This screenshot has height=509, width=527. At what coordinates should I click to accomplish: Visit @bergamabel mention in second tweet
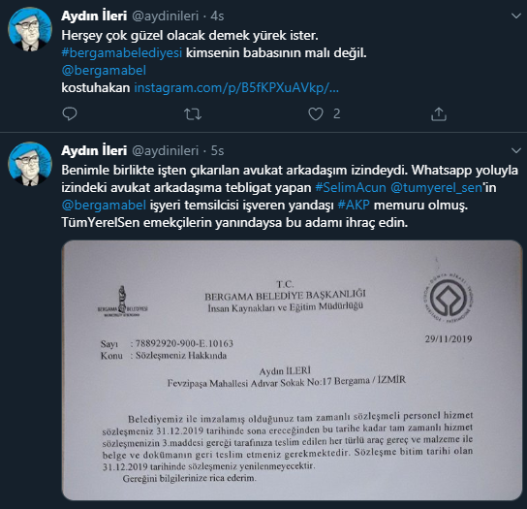tap(104, 205)
